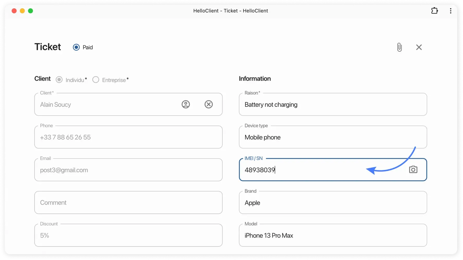Select the Paid status radio button
The height and width of the screenshot is (260, 463).
(76, 47)
